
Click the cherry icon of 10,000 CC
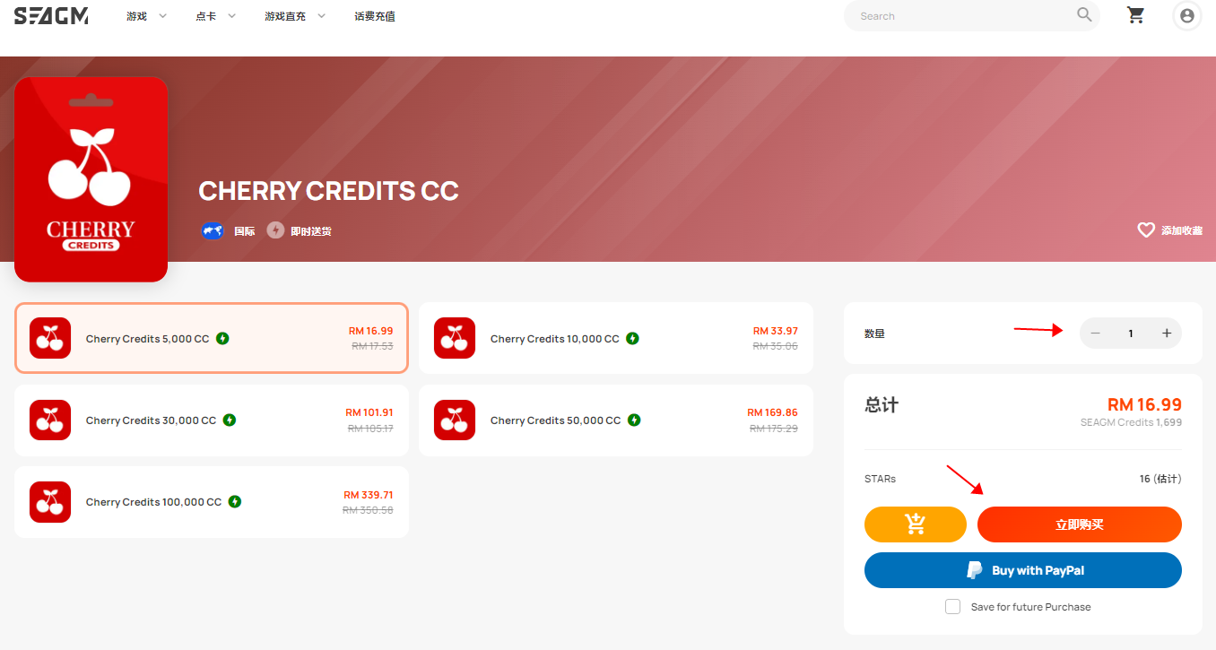[x=455, y=338]
